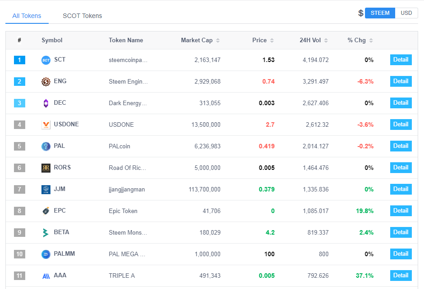View Detail for the DEC token
The width and height of the screenshot is (424, 289).
pyautogui.click(x=401, y=103)
